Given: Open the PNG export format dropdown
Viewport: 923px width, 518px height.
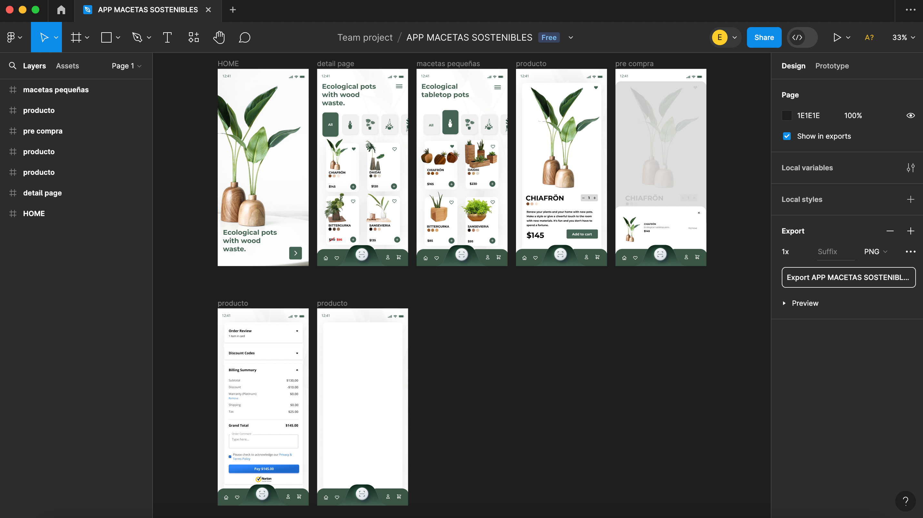Looking at the screenshot, I should tap(875, 252).
